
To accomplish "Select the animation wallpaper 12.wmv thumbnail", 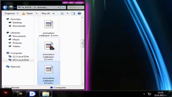I will click(49, 46).
